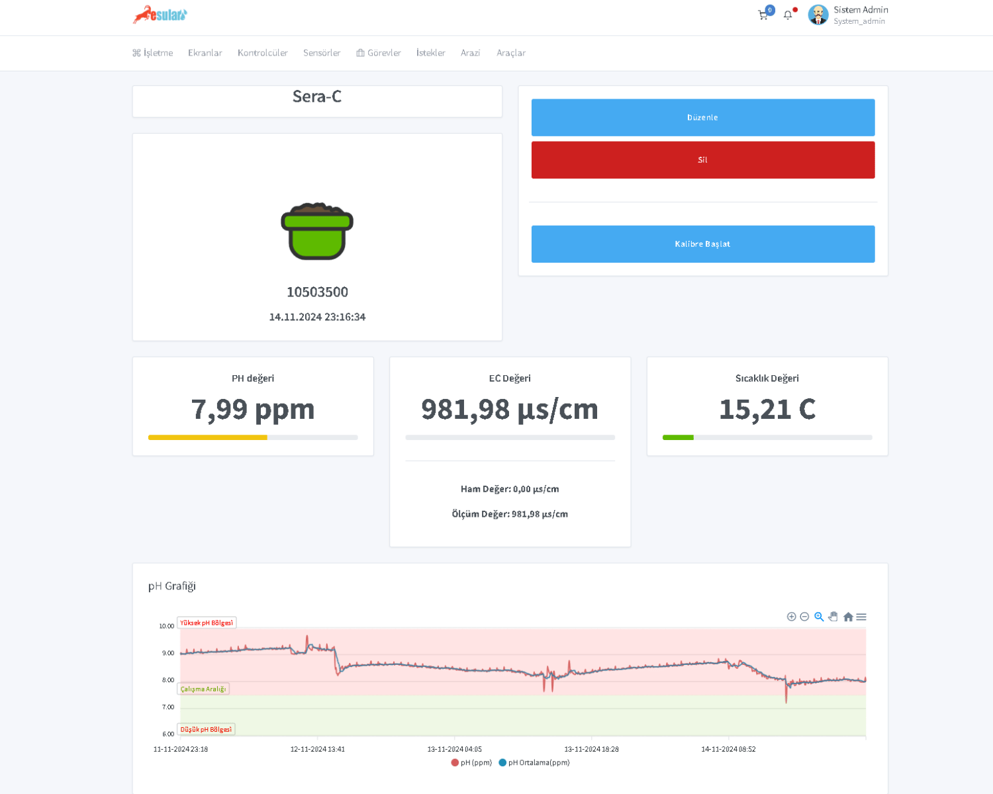
Task: Toggle the pH (ppm) legend series
Action: point(471,762)
